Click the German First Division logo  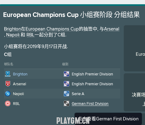click(66, 103)
